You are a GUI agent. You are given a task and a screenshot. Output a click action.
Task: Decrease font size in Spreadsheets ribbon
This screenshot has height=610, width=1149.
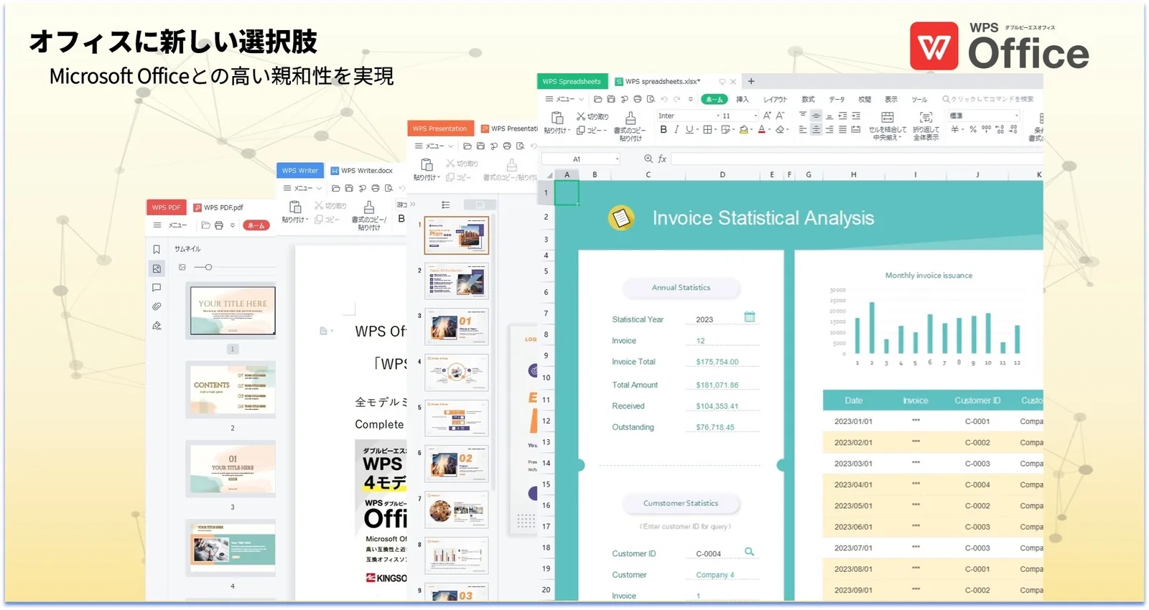click(780, 116)
